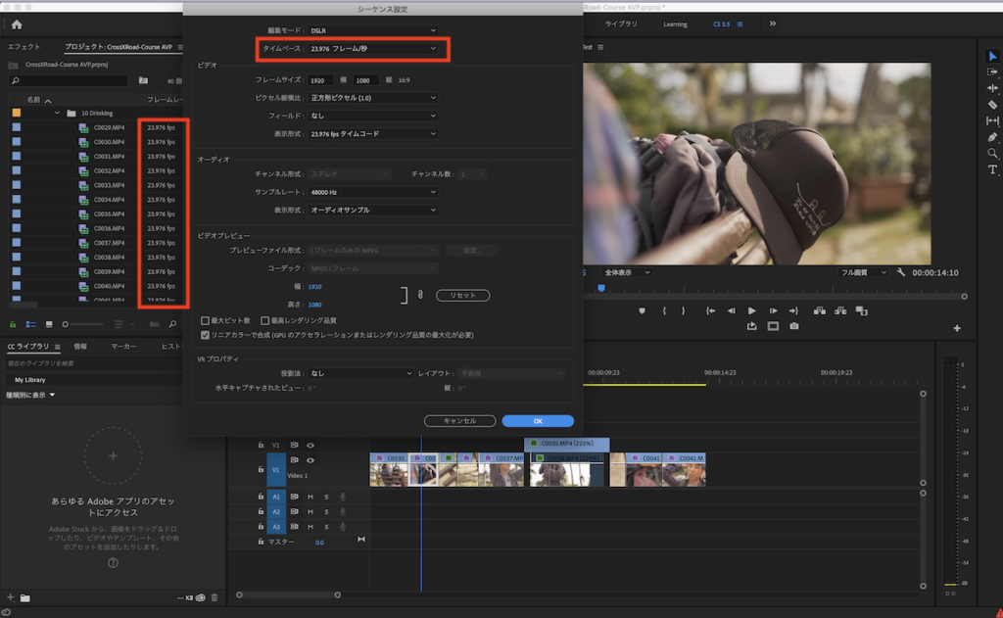
Task: Switch to the エフェクト tab
Action: pyautogui.click(x=24, y=46)
